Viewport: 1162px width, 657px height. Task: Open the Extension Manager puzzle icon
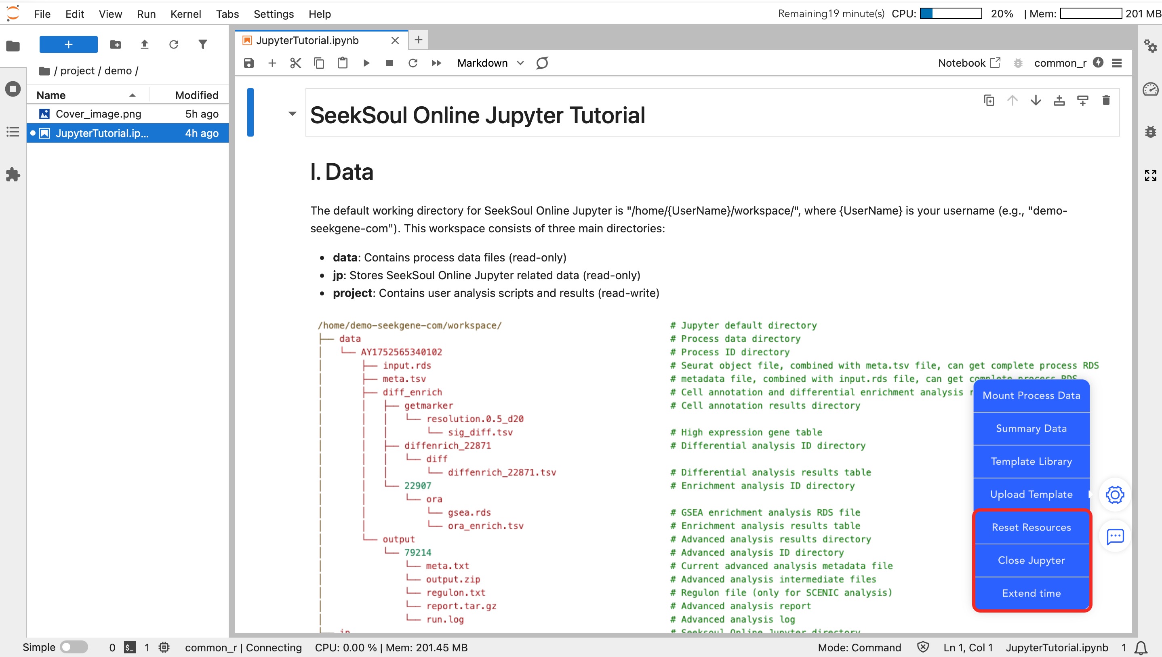click(x=13, y=175)
